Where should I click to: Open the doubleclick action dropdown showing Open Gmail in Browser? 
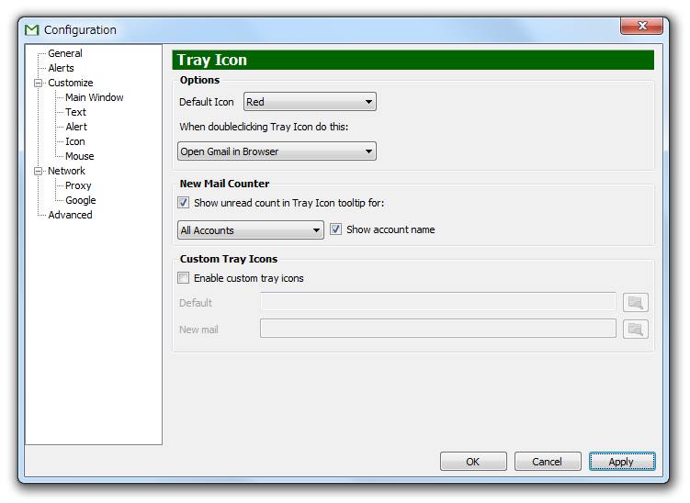(x=277, y=151)
